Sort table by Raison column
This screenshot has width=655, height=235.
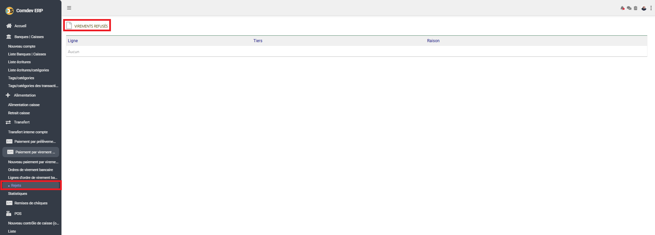coord(433,41)
